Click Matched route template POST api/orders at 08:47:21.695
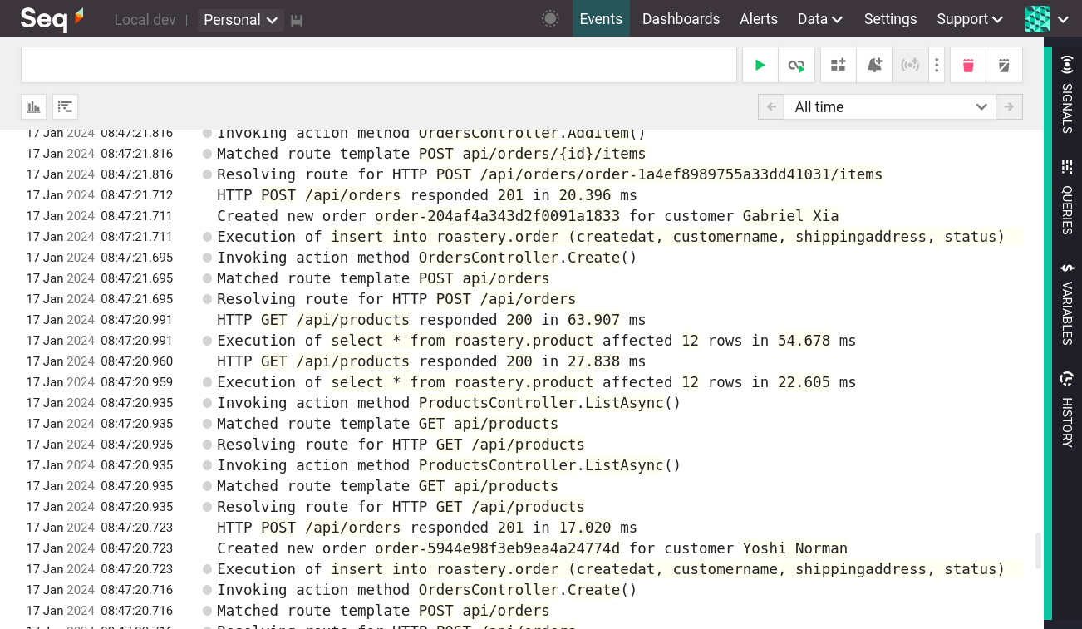Screen dimensions: 1082x629 click(x=383, y=278)
